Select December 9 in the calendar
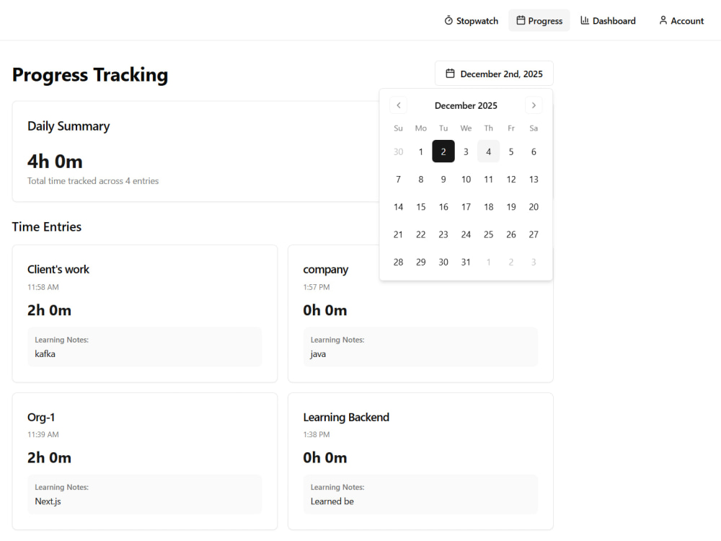The image size is (721, 541). (443, 179)
